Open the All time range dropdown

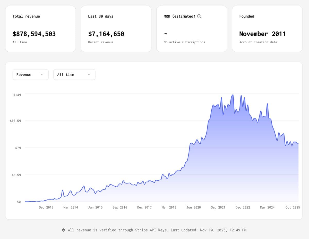[74, 75]
